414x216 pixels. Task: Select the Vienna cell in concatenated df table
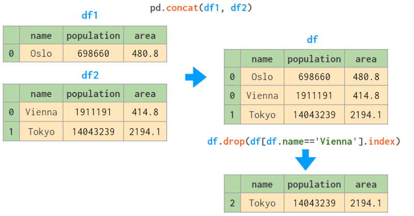click(x=262, y=96)
